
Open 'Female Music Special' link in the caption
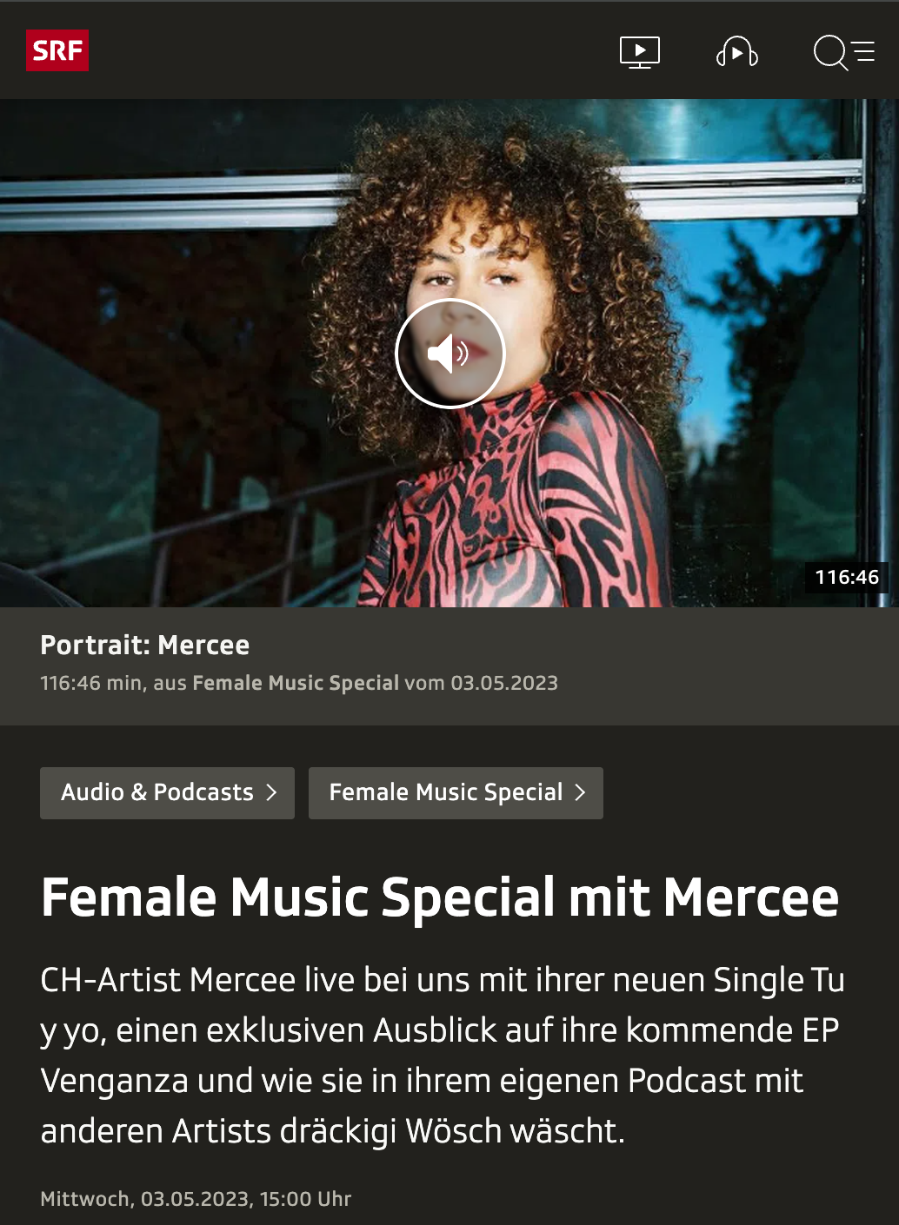[x=296, y=683]
